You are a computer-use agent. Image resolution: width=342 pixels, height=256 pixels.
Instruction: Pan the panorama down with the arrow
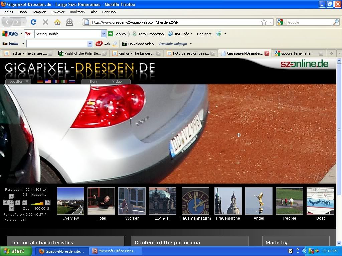12,208
